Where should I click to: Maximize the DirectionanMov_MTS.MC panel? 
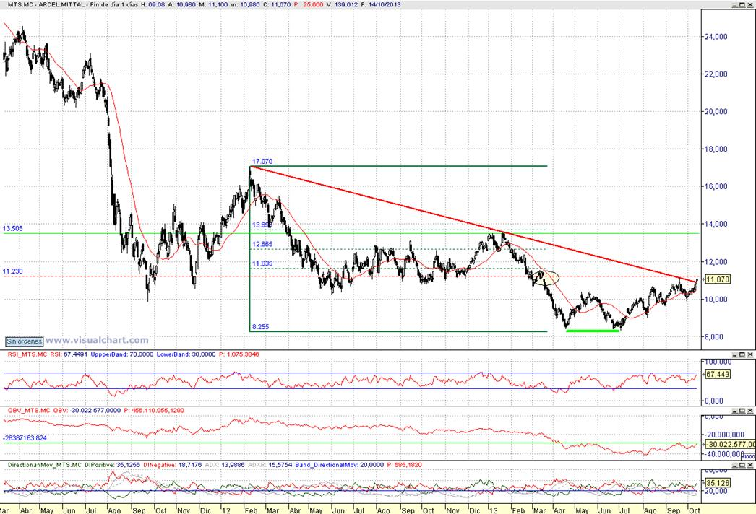pyautogui.click(x=742, y=465)
